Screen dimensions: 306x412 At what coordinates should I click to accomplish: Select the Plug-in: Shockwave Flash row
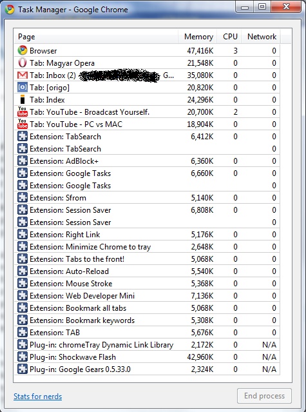(147, 357)
